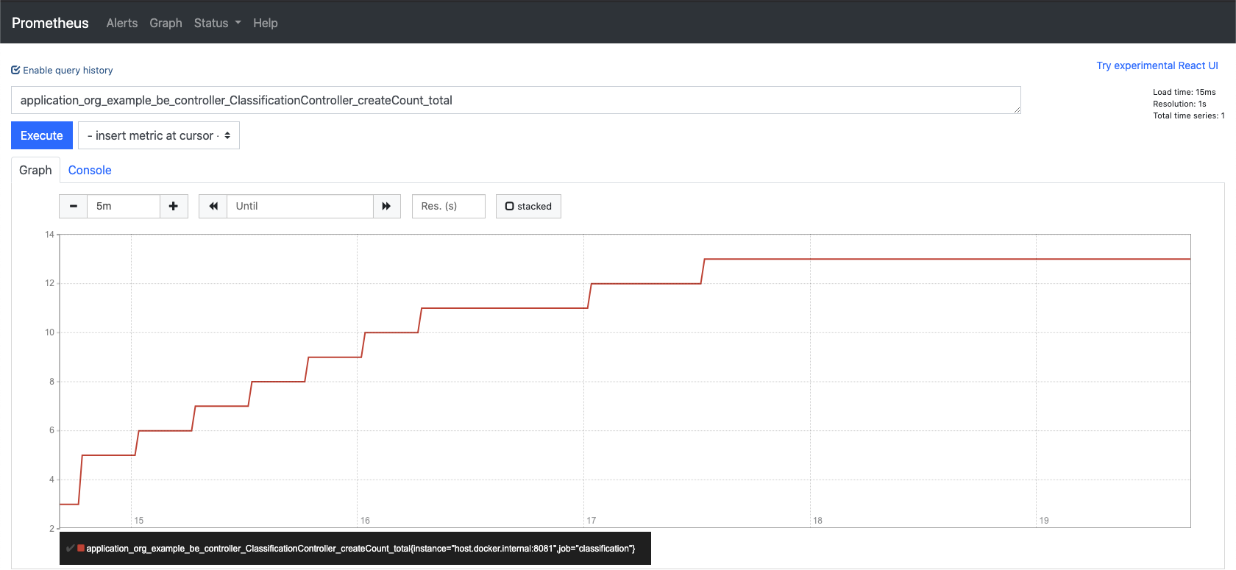Image resolution: width=1236 pixels, height=570 pixels.
Task: Click the Res. (s) resolution input
Action: click(x=449, y=206)
